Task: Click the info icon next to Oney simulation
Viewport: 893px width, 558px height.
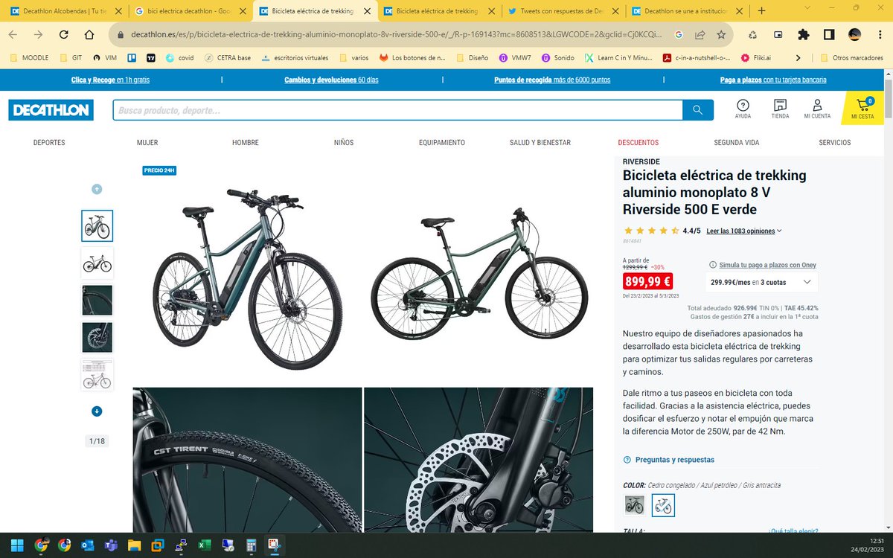Action: pos(713,264)
